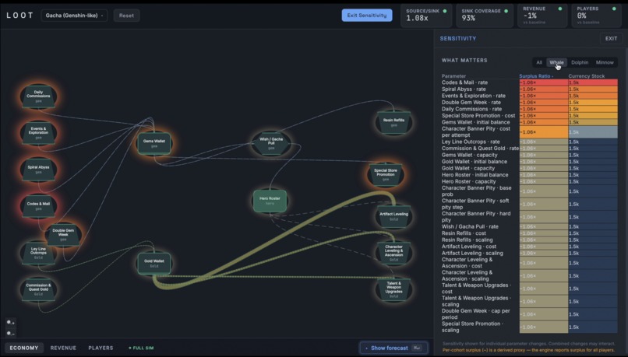
Task: Select 'Wish / Gacha Pull · rate' row
Action: [x=530, y=226]
